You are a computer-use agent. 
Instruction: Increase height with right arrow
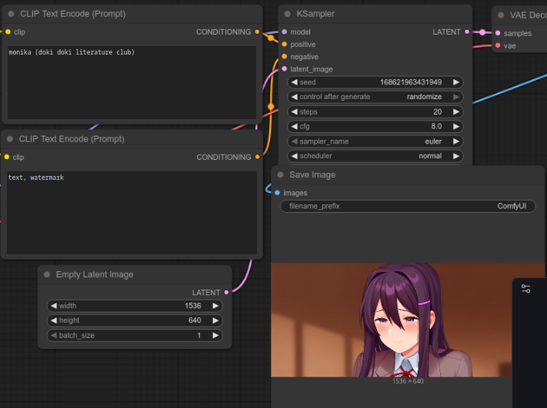click(x=215, y=320)
